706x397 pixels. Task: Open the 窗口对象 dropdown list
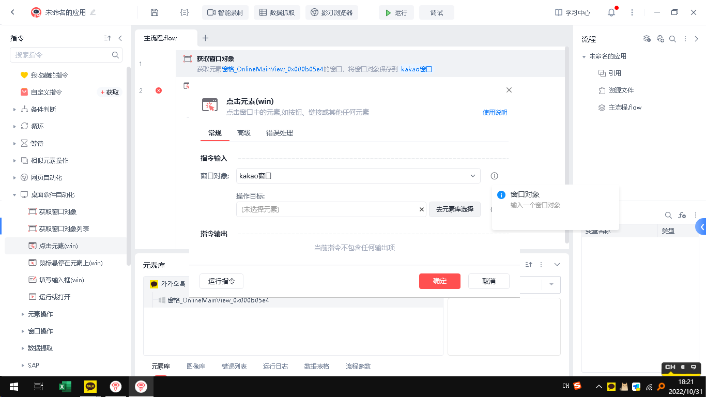(x=472, y=176)
